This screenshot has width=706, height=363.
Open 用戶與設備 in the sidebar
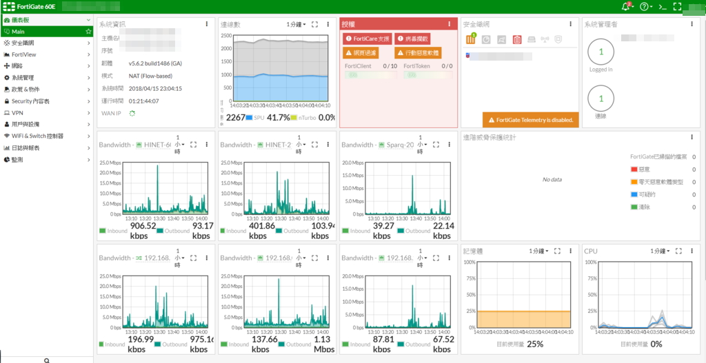47,124
